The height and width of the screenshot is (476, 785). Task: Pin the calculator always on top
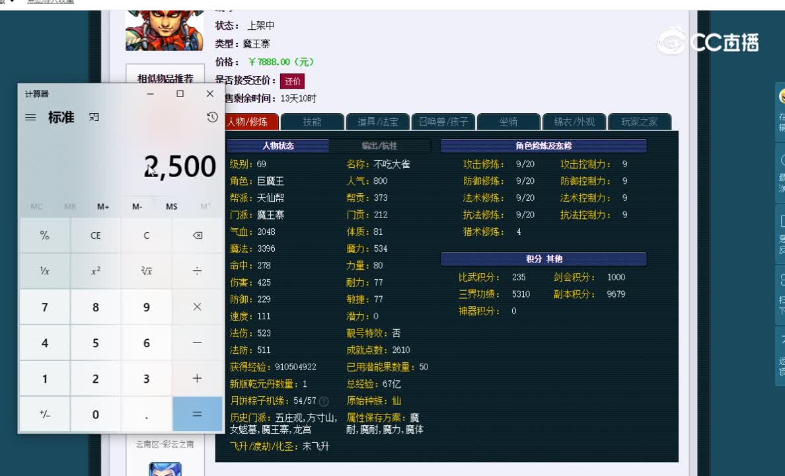tap(93, 116)
